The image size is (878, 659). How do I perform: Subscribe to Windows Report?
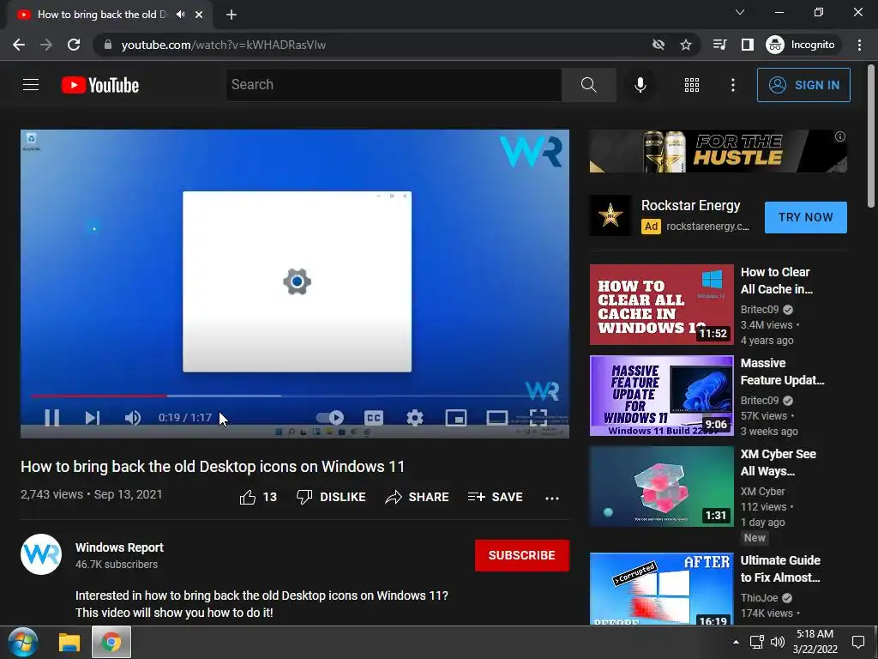click(522, 555)
